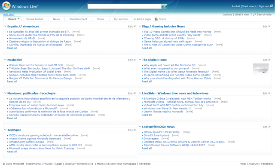Open 'Top 10 Video Games that Should Be Made into Movies'
Viewport: 275px width, 167px height.
177,32
